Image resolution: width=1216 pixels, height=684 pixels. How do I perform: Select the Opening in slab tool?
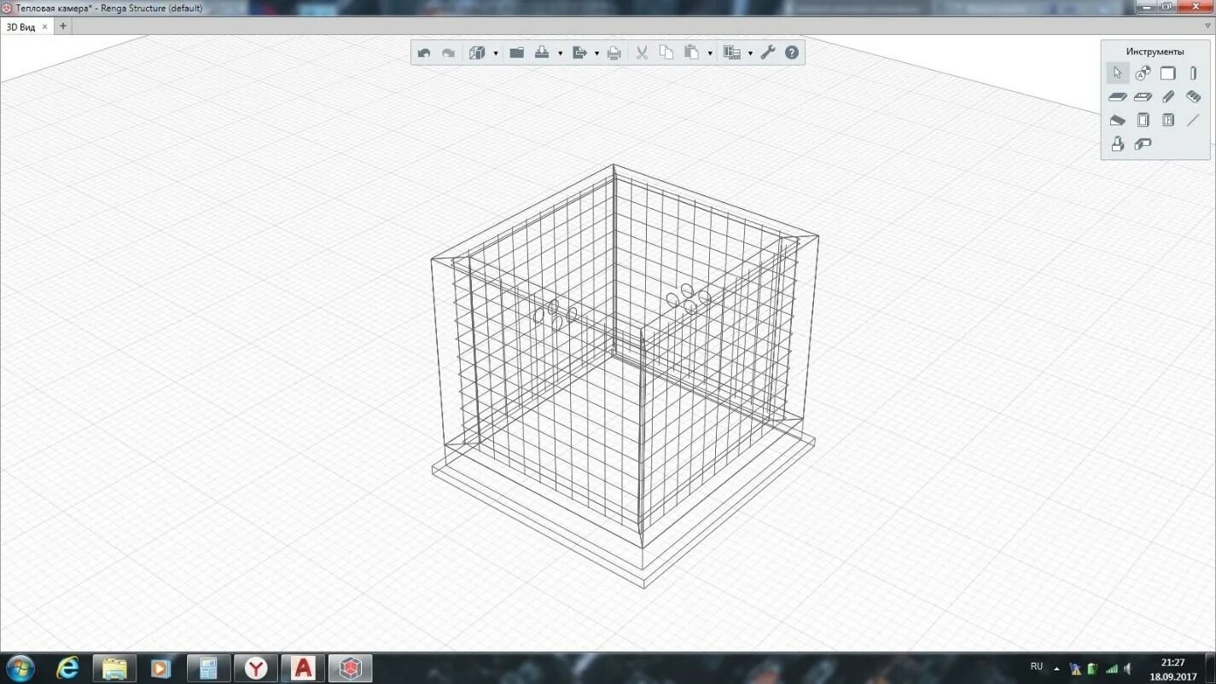pos(1143,97)
